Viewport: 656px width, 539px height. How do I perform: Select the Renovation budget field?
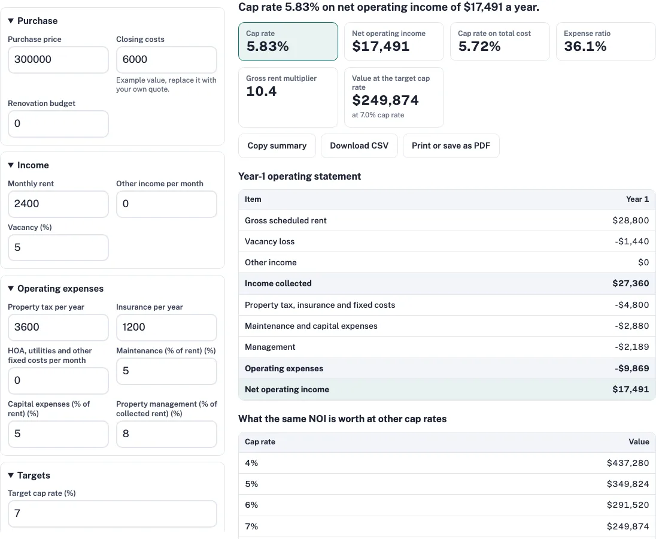click(x=58, y=123)
